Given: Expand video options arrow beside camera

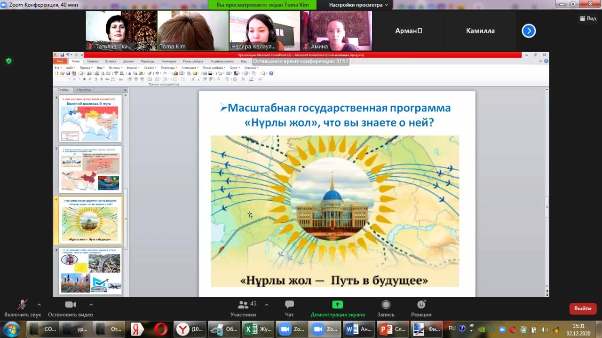Looking at the screenshot, I should [x=91, y=304].
